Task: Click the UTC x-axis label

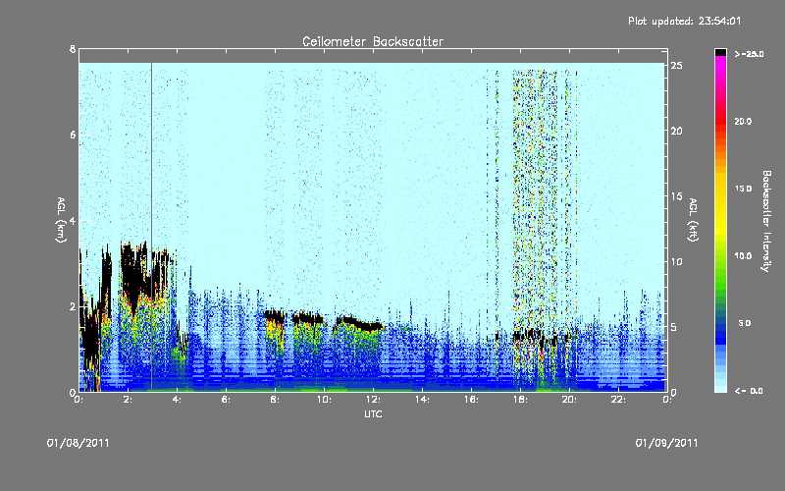Action: [x=373, y=413]
